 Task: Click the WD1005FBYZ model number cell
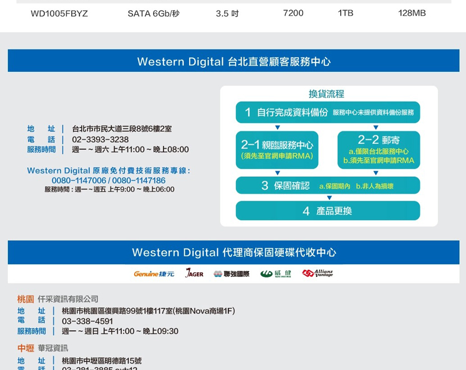click(59, 13)
